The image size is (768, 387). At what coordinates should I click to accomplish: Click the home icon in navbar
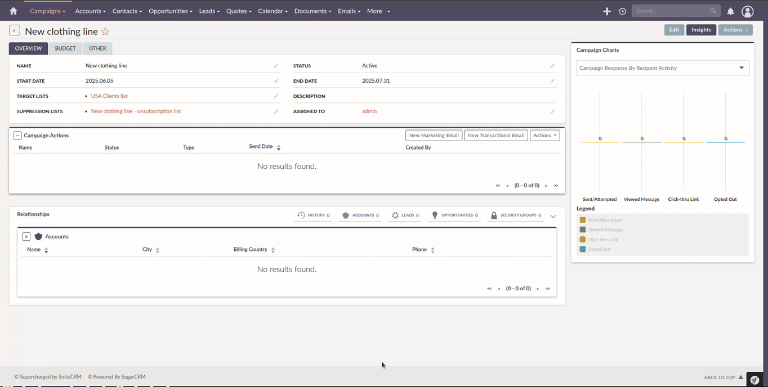coord(14,11)
